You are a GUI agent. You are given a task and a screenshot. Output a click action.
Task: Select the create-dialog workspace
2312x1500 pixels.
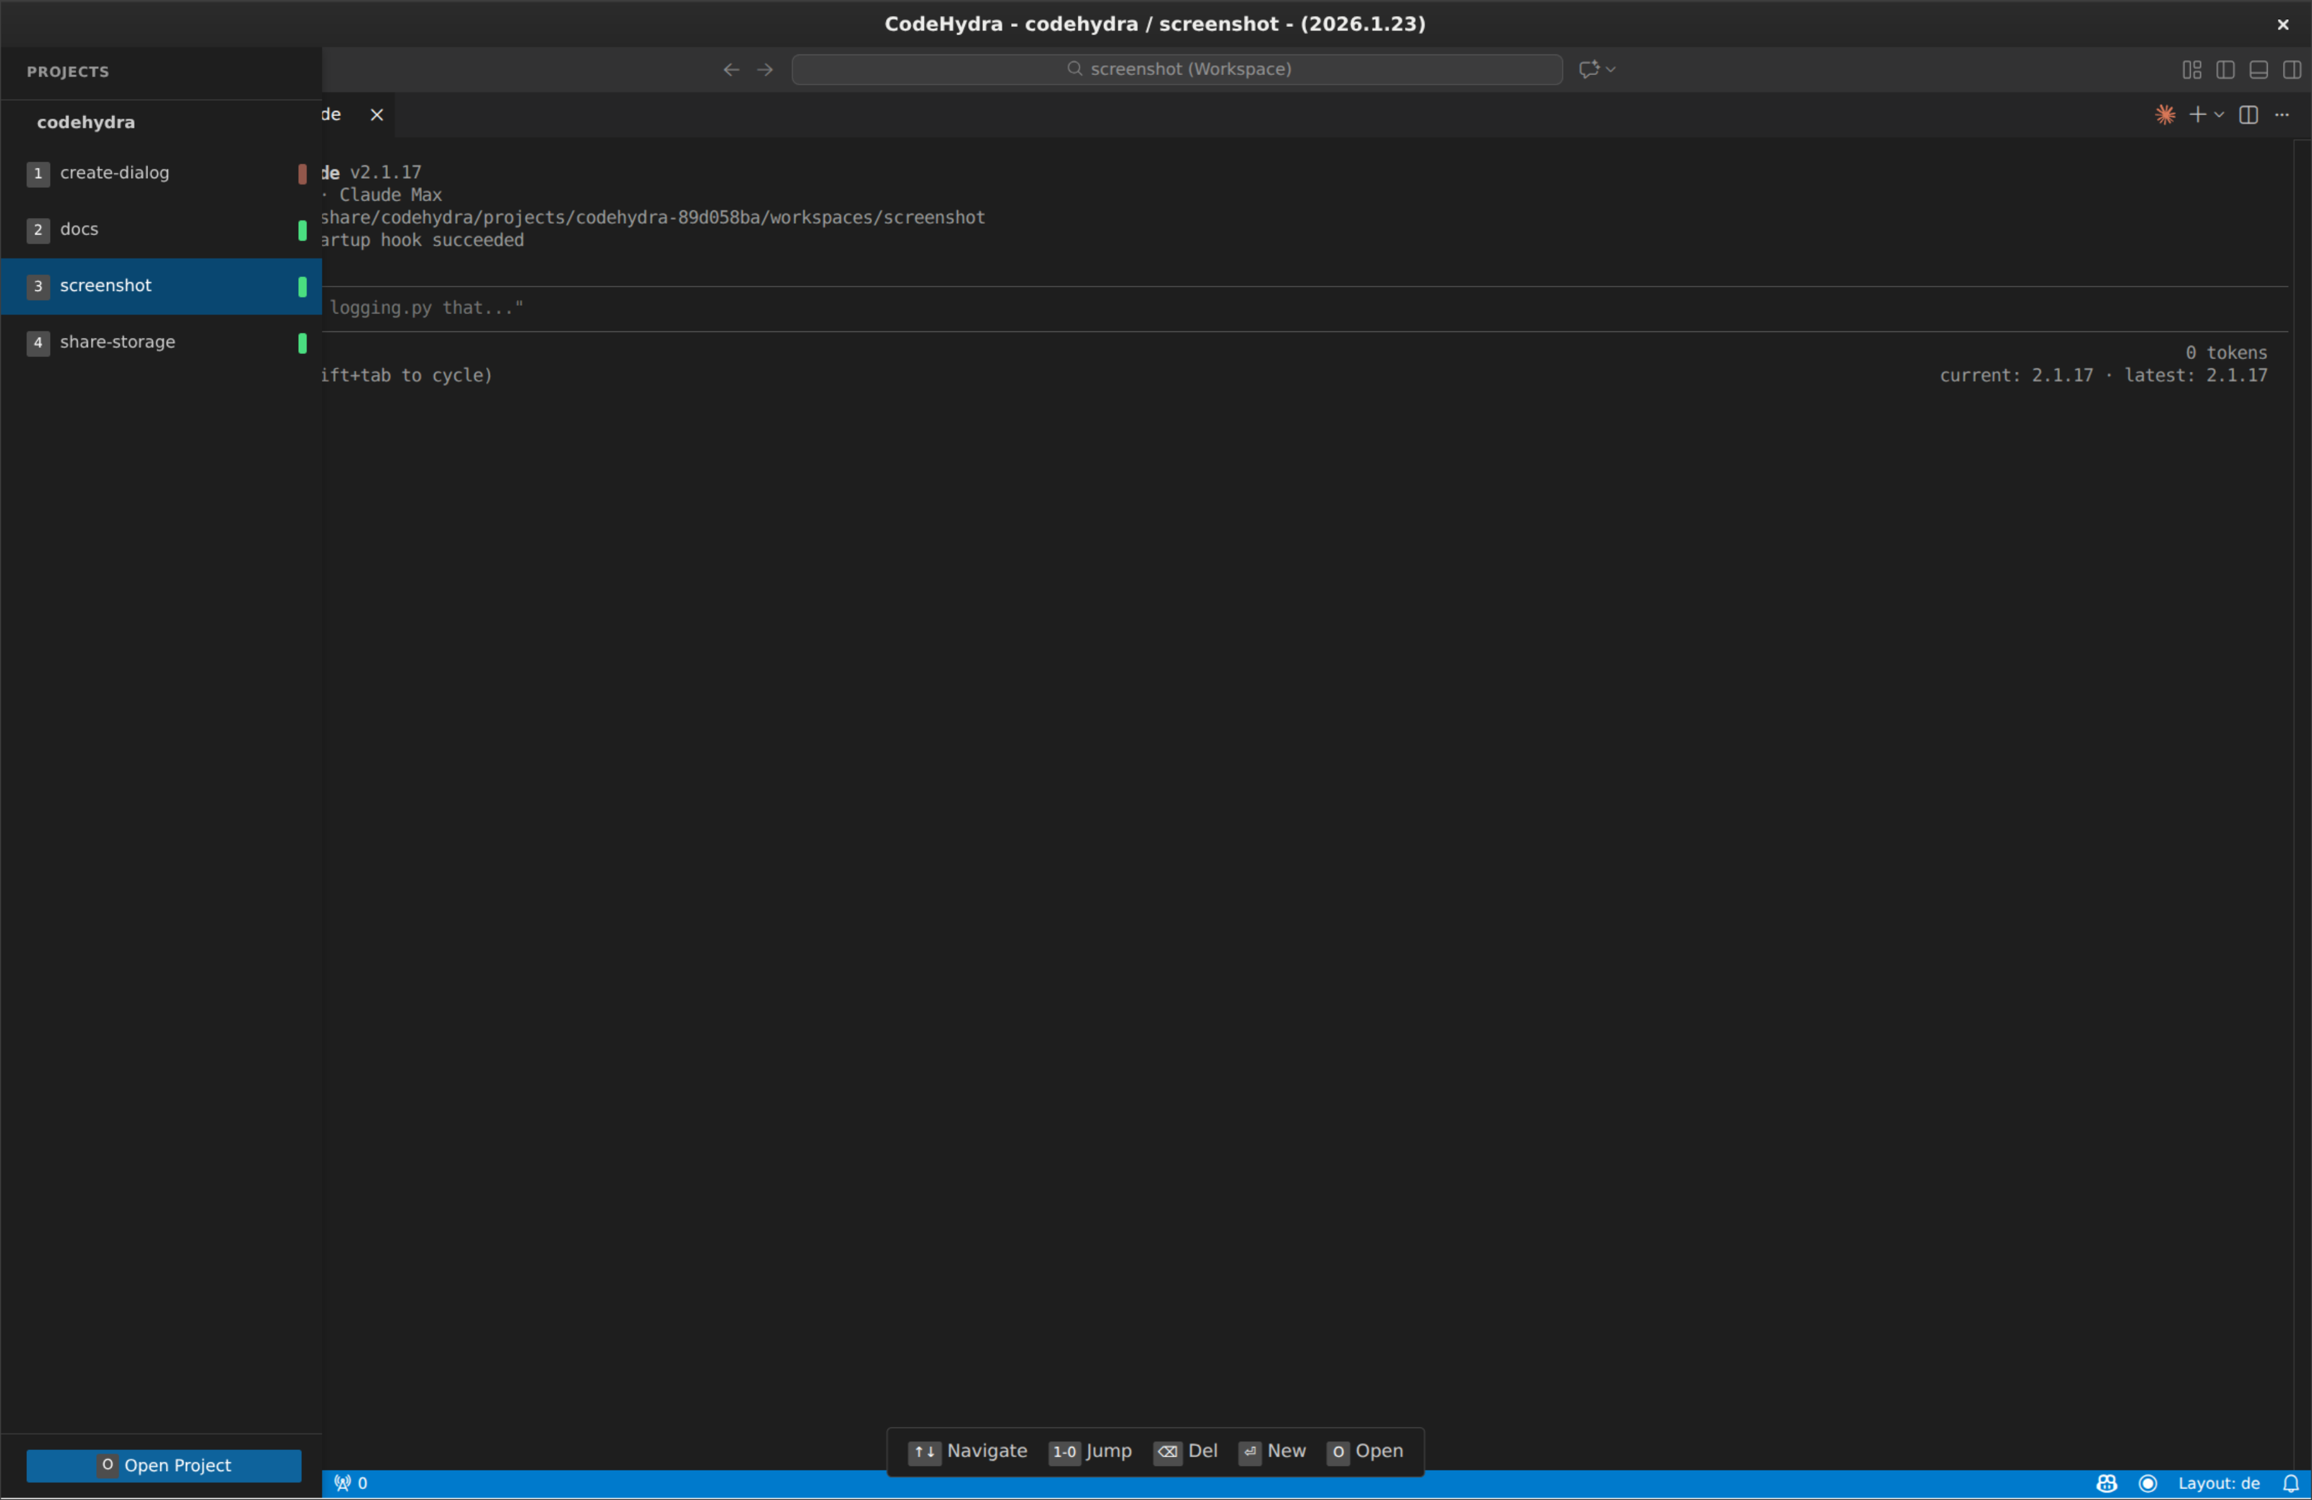click(115, 173)
